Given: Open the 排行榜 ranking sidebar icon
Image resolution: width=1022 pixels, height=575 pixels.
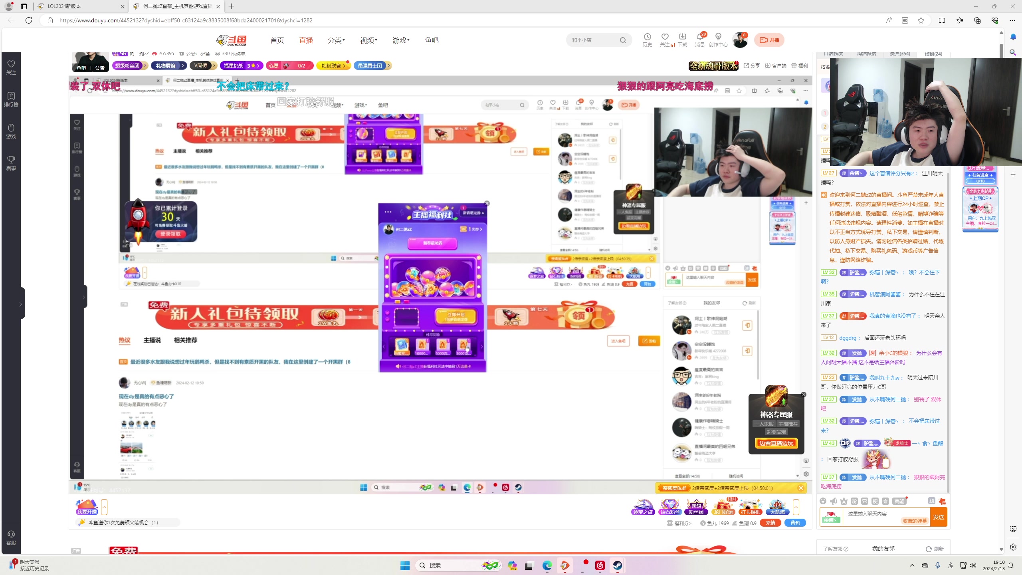Looking at the screenshot, I should [x=11, y=99].
